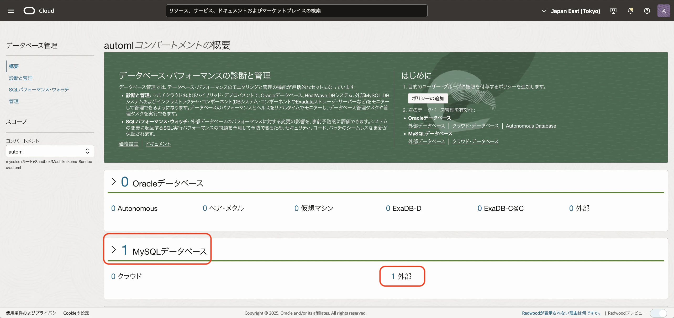The width and height of the screenshot is (674, 318).
Task: Toggle the Redwood preview switch
Action: pos(659,313)
